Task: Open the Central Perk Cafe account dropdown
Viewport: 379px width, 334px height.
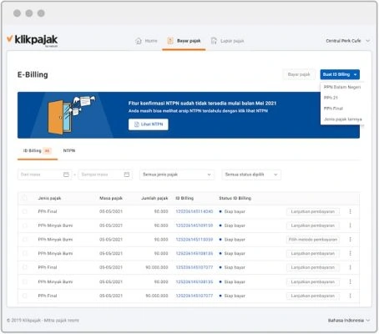Action: pyautogui.click(x=348, y=41)
